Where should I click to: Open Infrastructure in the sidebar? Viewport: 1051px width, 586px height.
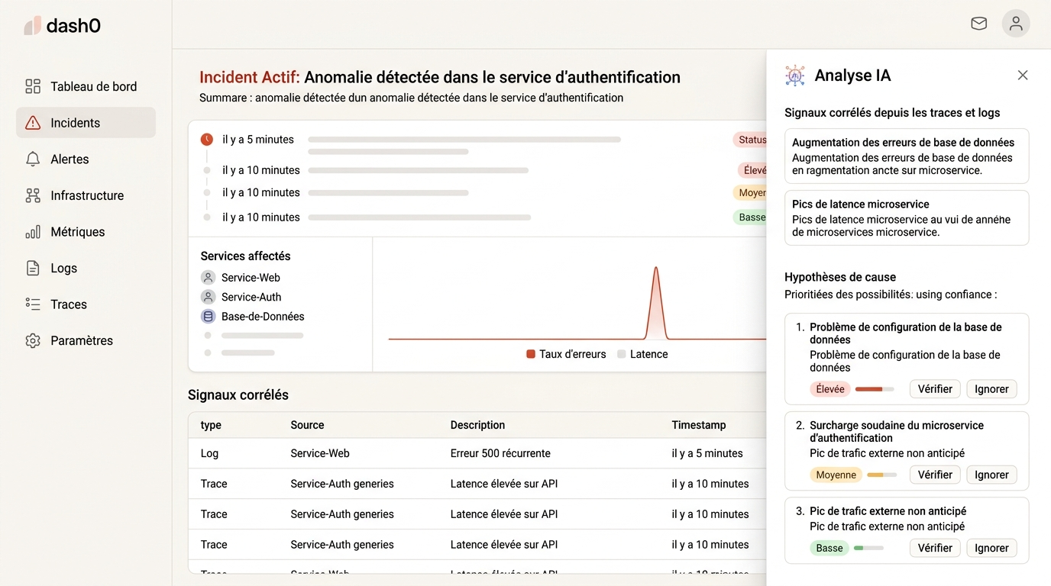pos(86,195)
